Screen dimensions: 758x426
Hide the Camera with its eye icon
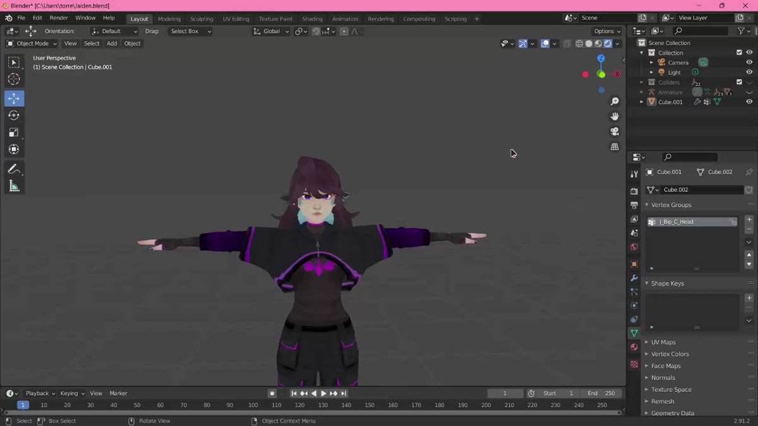(x=749, y=62)
